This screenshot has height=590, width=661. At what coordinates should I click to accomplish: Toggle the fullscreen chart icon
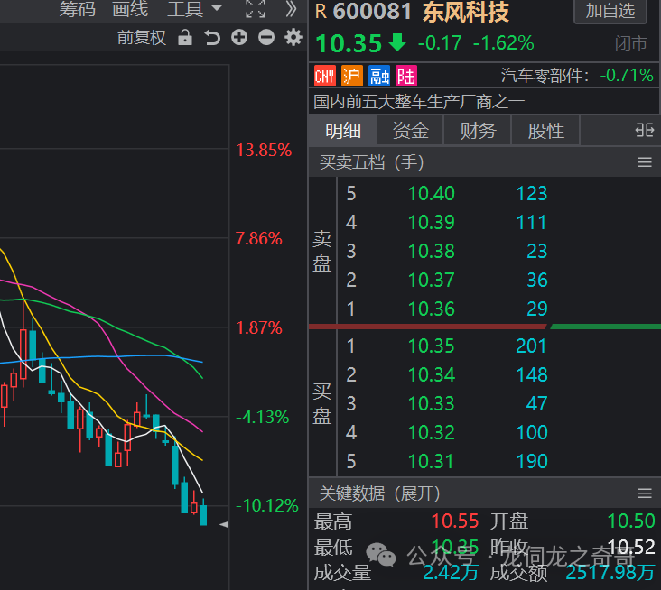coord(256,8)
